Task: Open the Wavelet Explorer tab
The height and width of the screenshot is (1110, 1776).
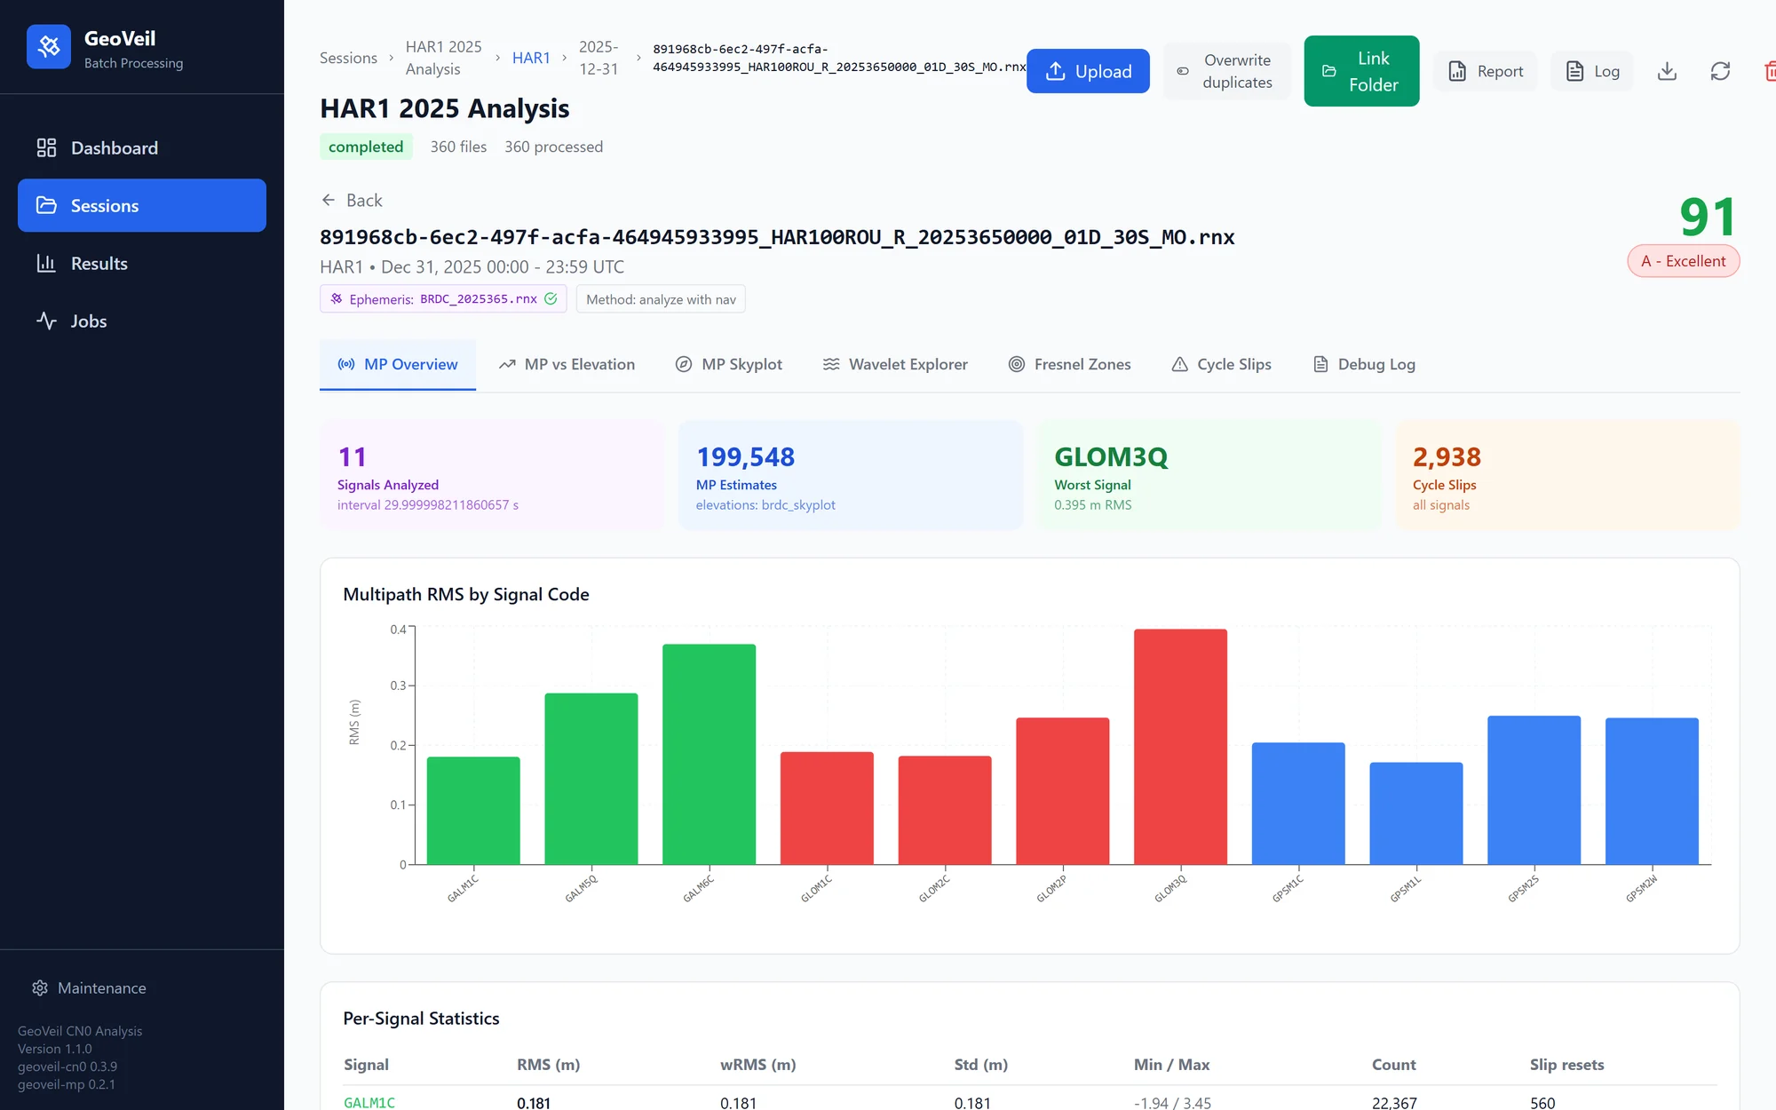Action: click(895, 364)
